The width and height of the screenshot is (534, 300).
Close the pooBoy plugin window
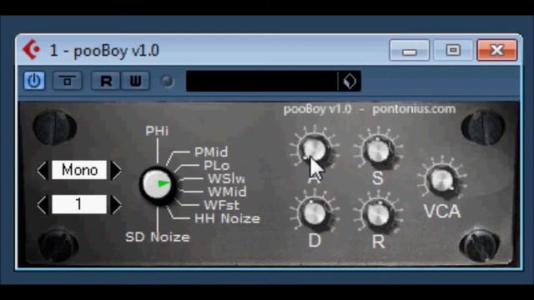(497, 50)
